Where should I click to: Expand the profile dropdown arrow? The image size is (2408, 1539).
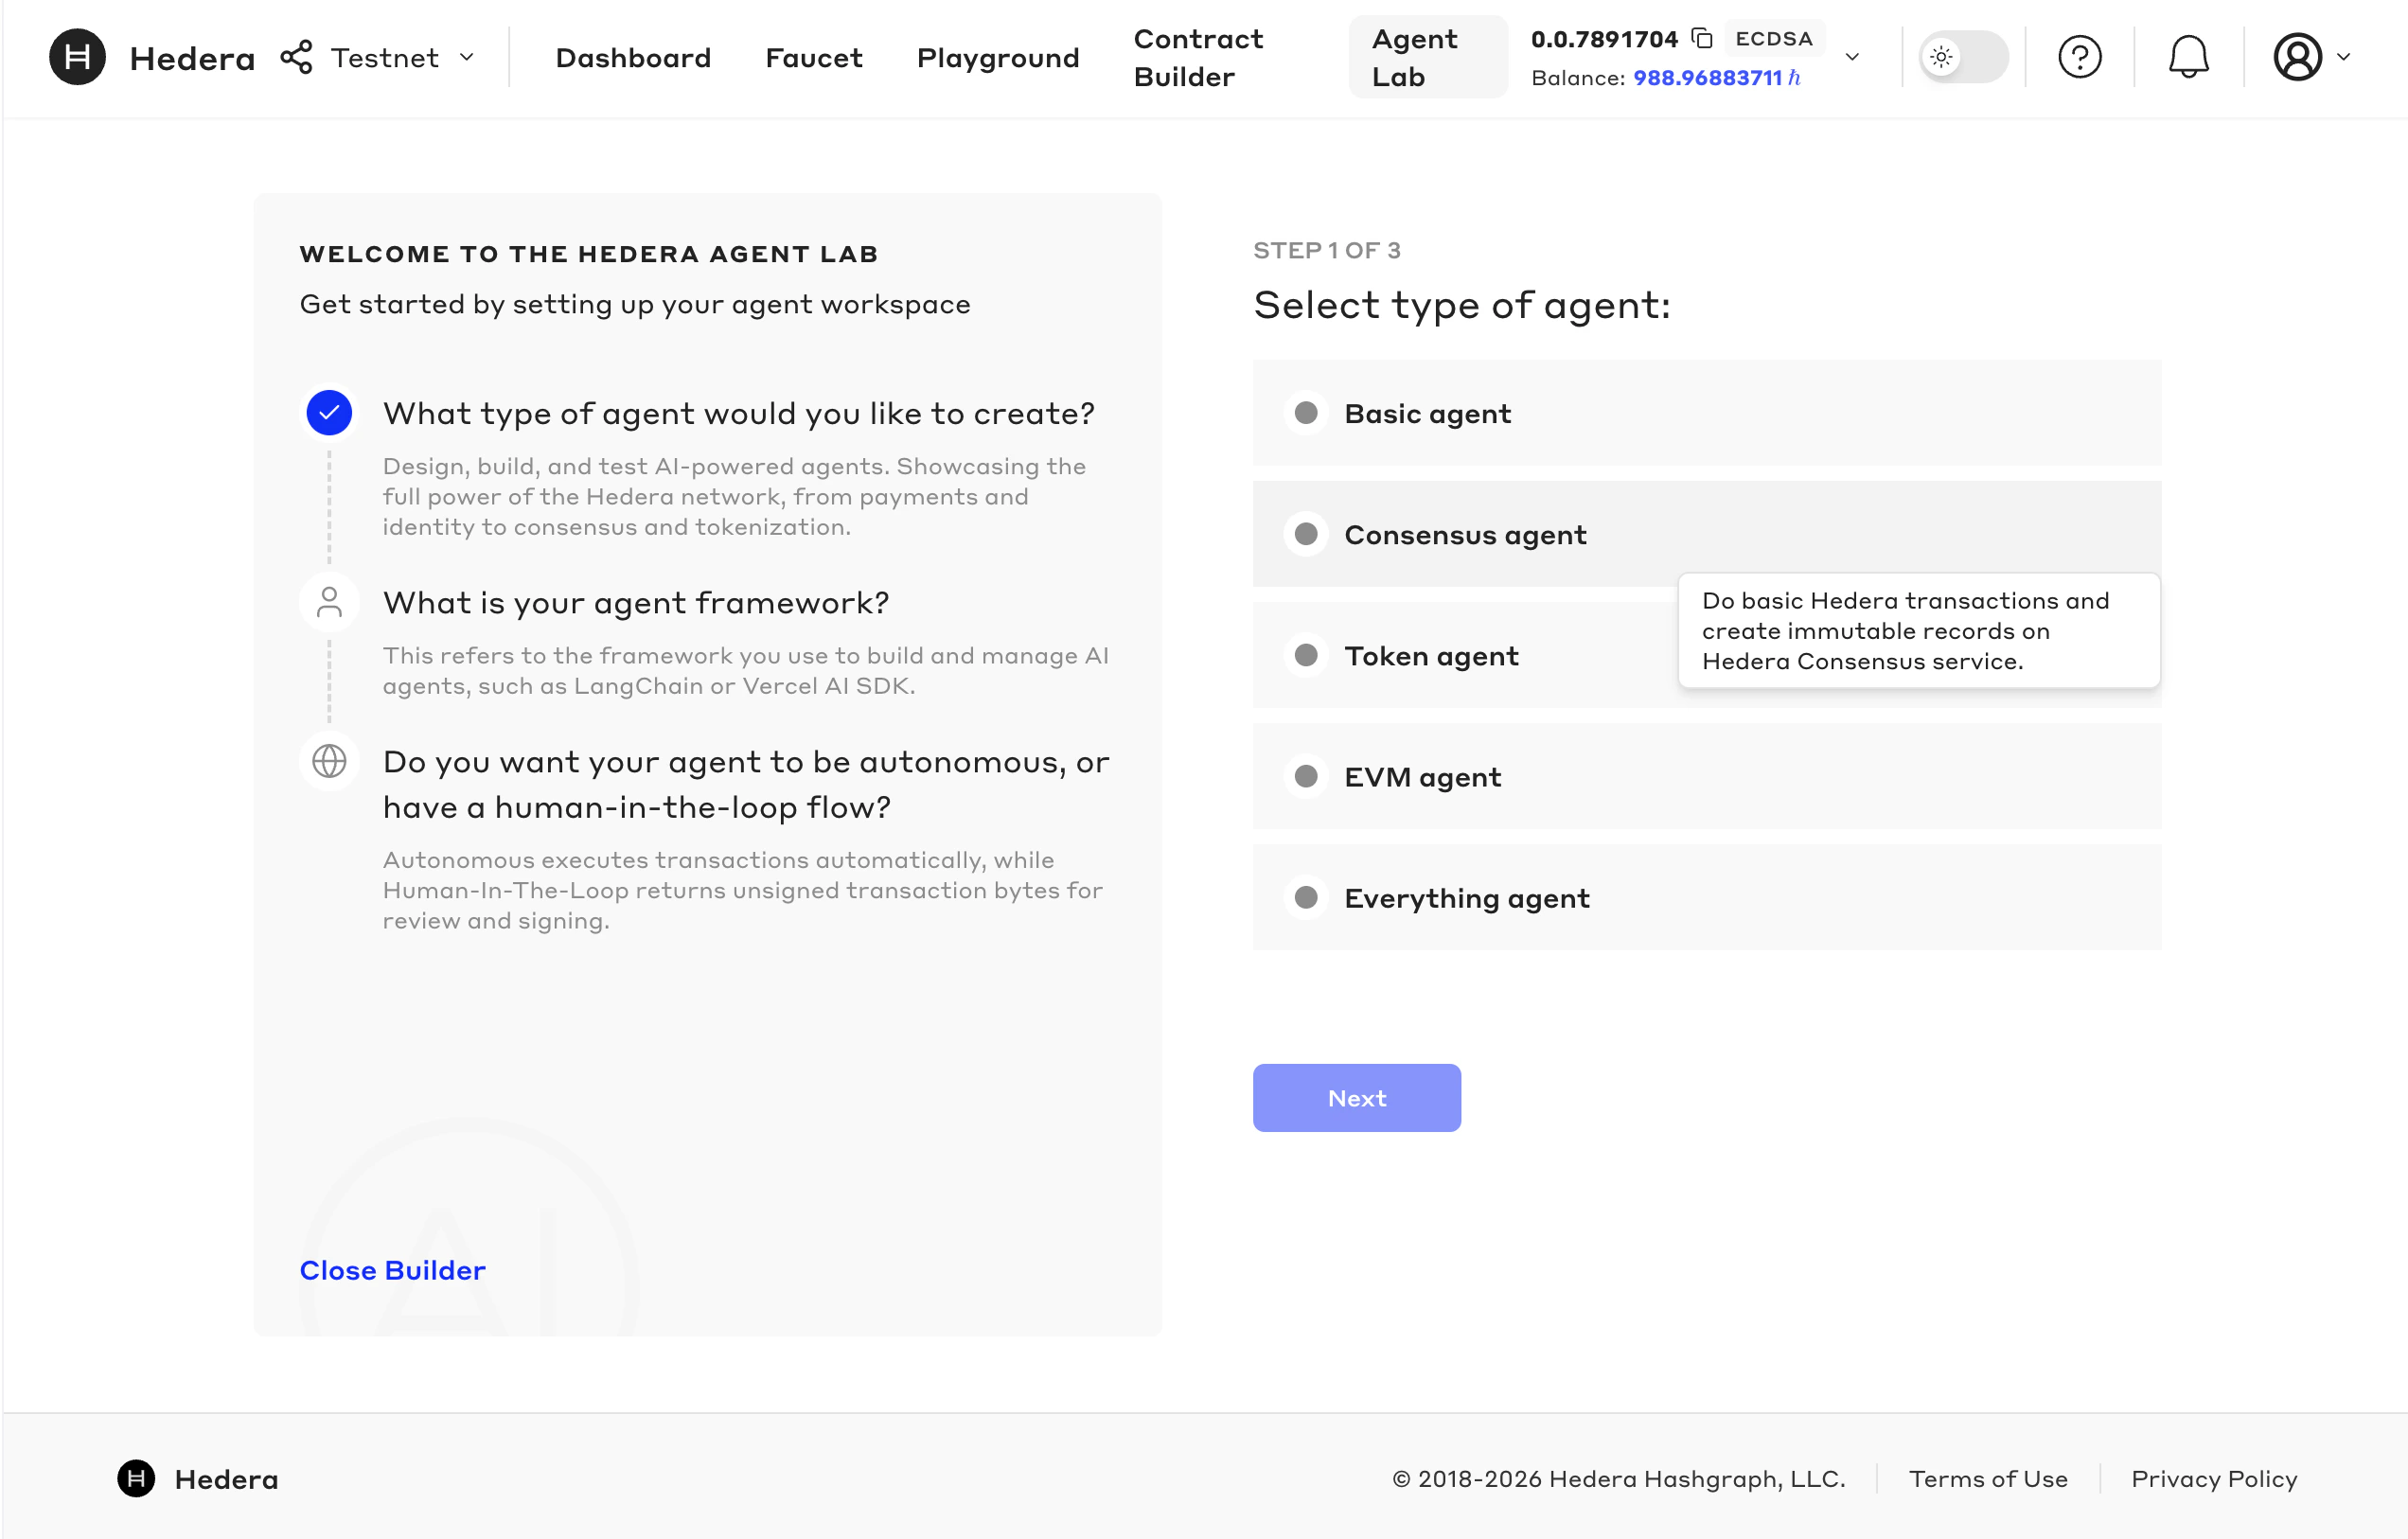click(x=2343, y=57)
